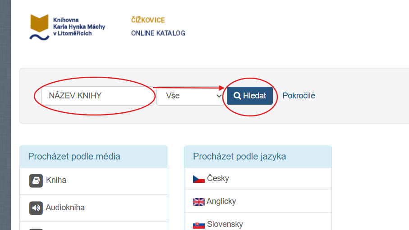This screenshot has width=409, height=230.
Task: Choose the Anglicky language entry
Action: click(221, 202)
